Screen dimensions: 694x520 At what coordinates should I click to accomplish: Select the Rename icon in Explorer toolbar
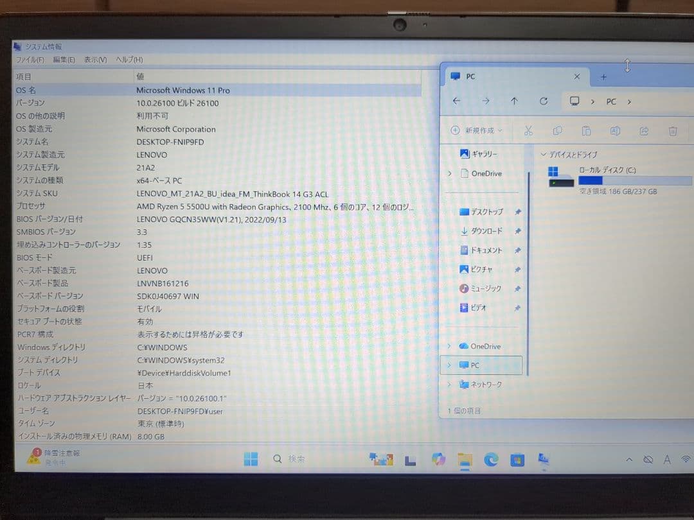click(x=615, y=130)
